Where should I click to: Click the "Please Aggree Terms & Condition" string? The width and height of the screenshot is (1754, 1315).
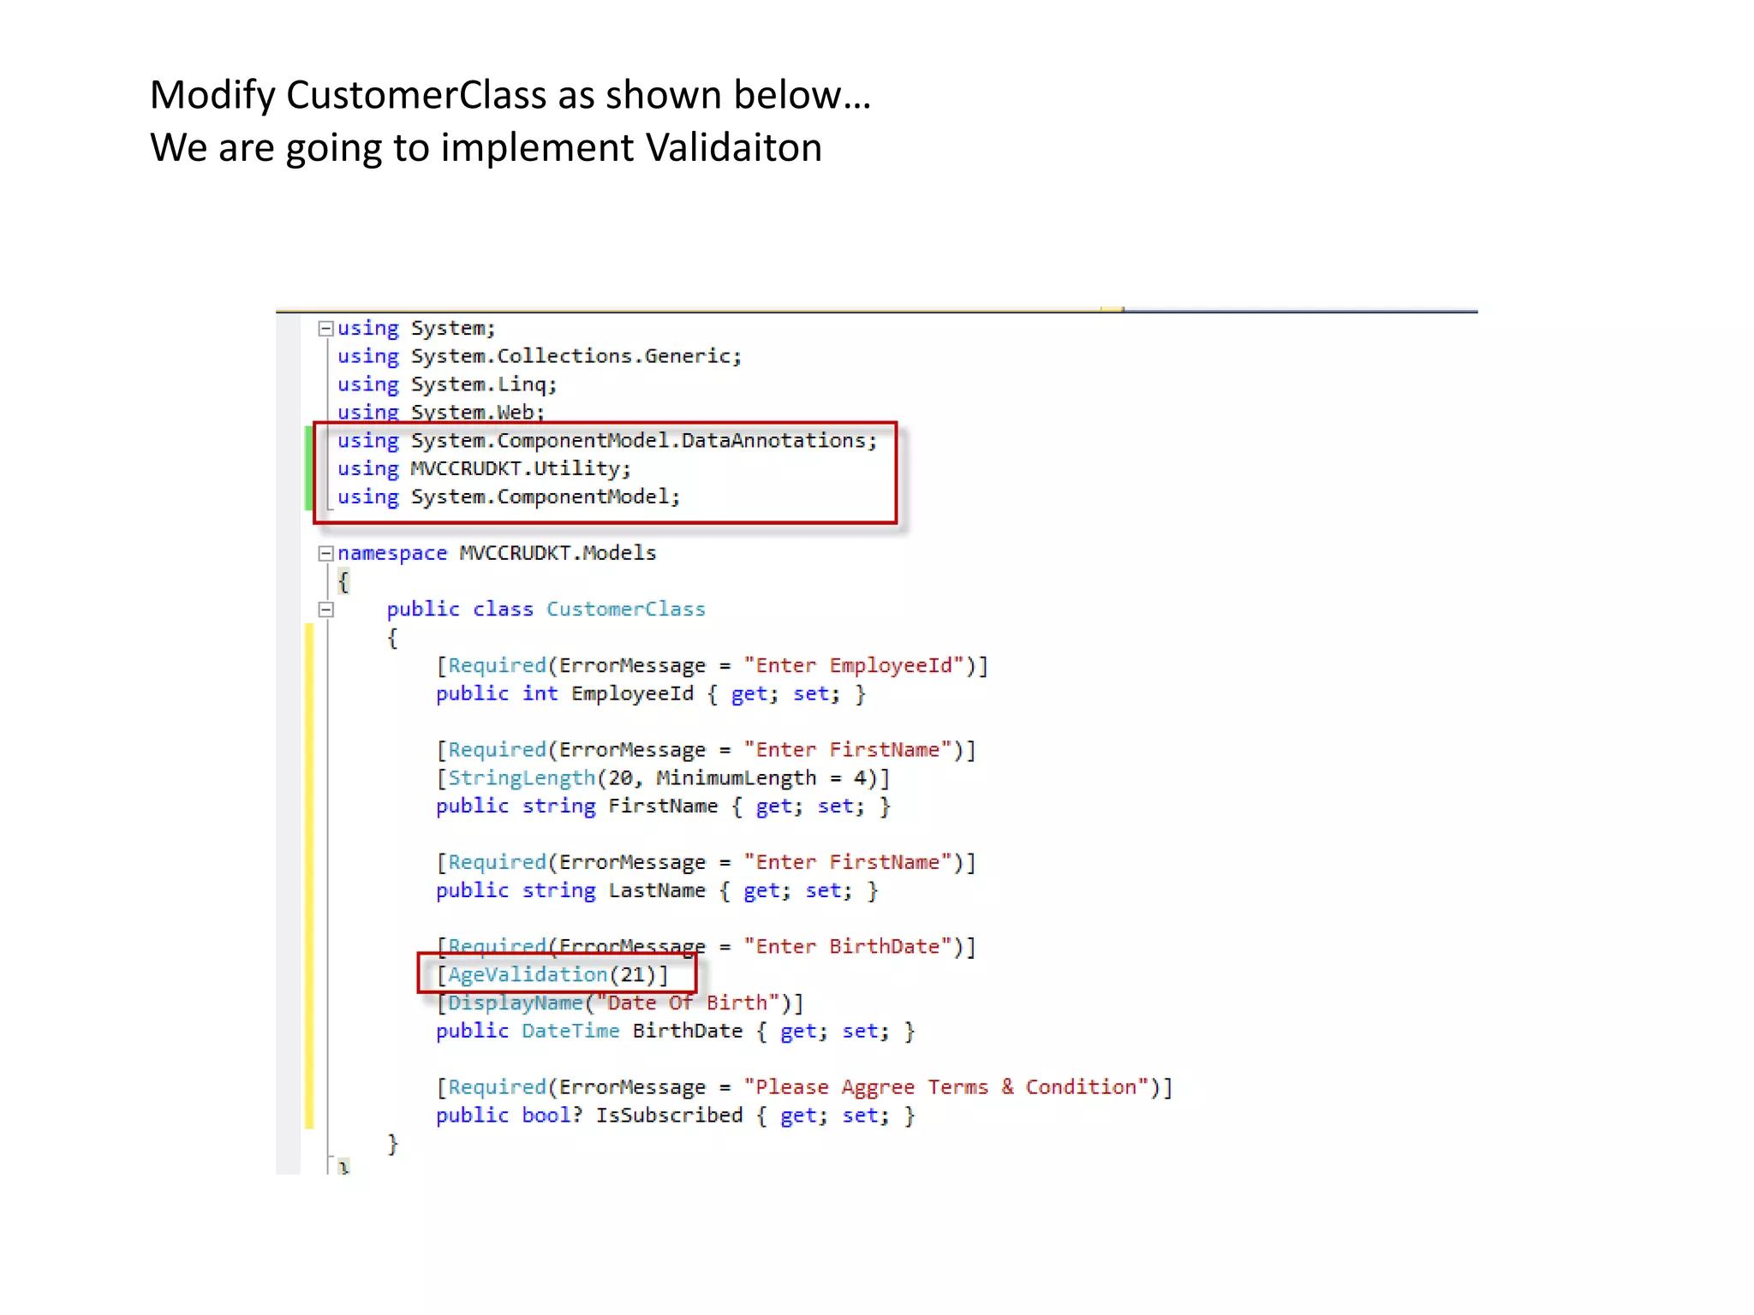(x=946, y=1087)
